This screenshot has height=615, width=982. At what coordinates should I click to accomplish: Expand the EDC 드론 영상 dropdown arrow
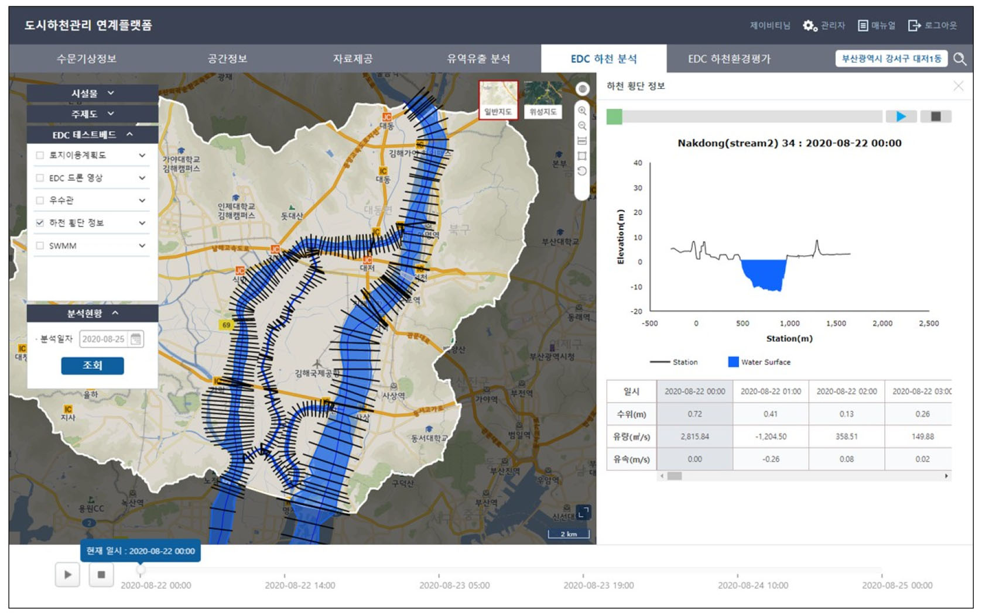point(142,178)
